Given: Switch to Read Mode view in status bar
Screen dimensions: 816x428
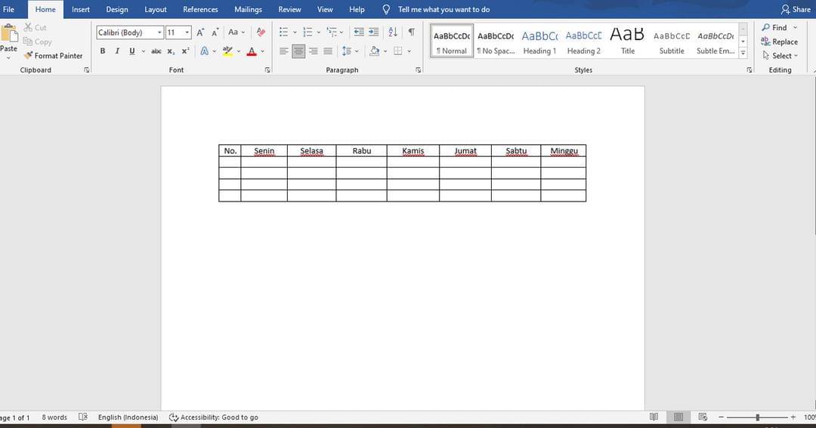Looking at the screenshot, I should pos(654,417).
